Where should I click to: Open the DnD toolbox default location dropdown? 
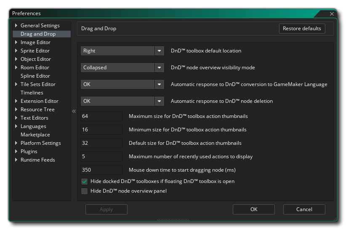click(x=159, y=51)
